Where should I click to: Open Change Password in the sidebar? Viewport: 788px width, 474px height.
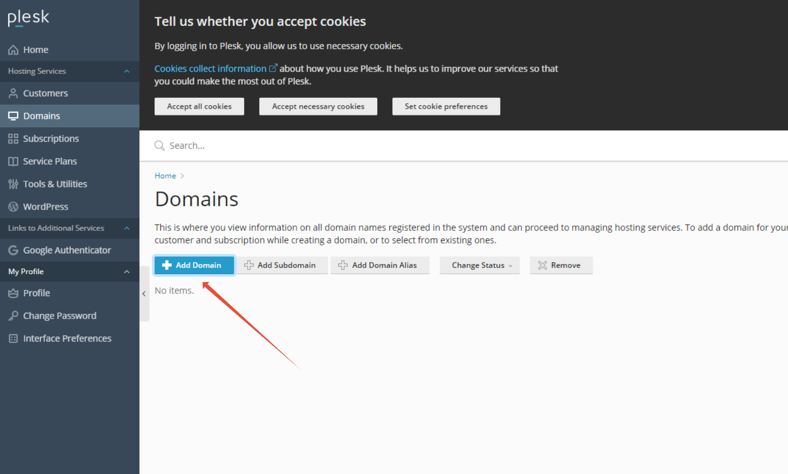(70, 316)
